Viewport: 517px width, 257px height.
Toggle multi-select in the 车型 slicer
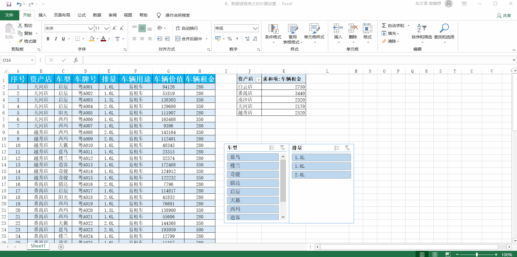[272, 148]
